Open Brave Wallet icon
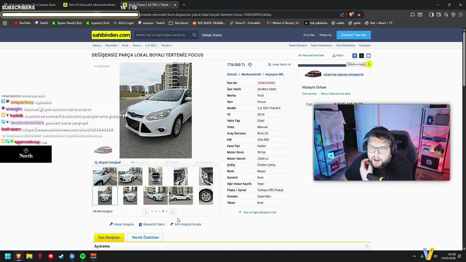Image resolution: width=466 pixels, height=262 pixels. [x=439, y=15]
